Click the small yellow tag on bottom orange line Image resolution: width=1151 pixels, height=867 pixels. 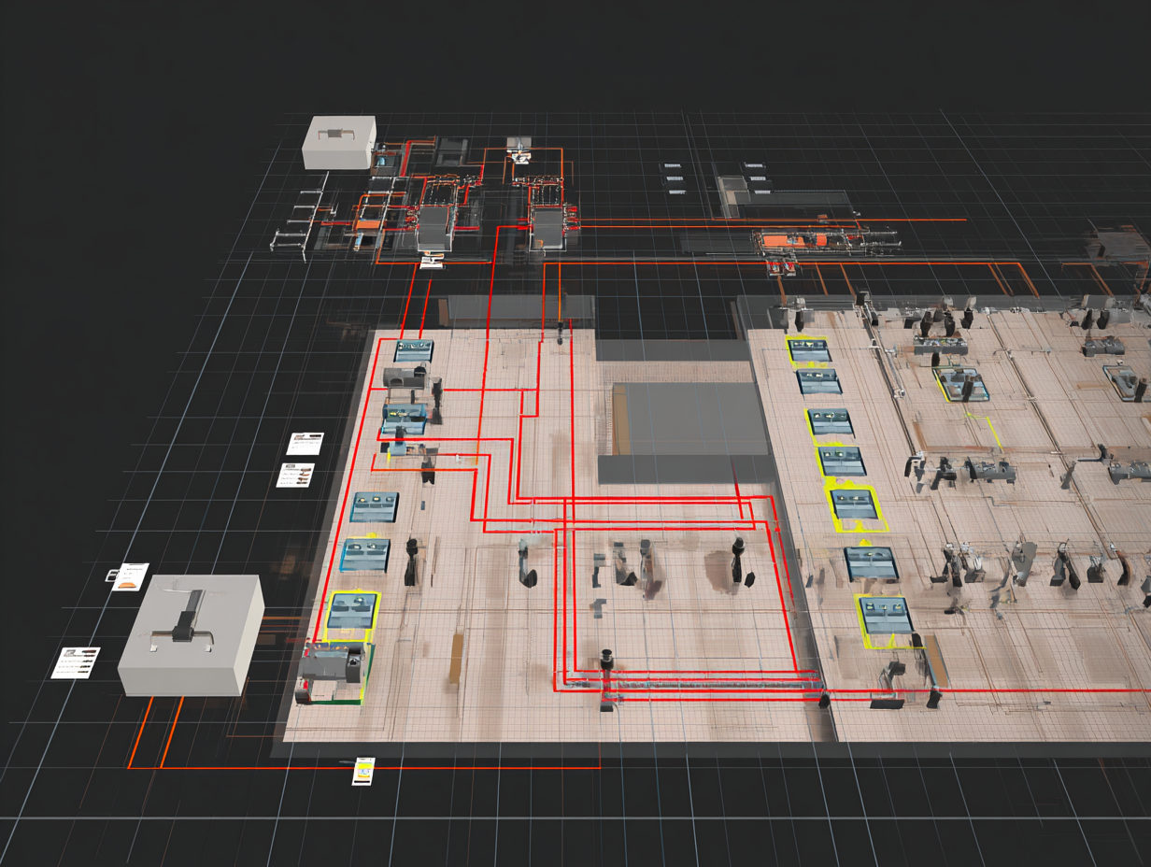click(362, 771)
